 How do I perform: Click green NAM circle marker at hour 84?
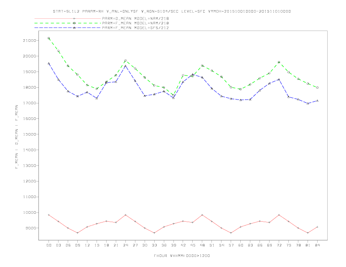[x=317, y=87]
